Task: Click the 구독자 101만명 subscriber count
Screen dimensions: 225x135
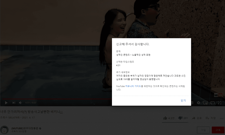Action: pos(19,131)
